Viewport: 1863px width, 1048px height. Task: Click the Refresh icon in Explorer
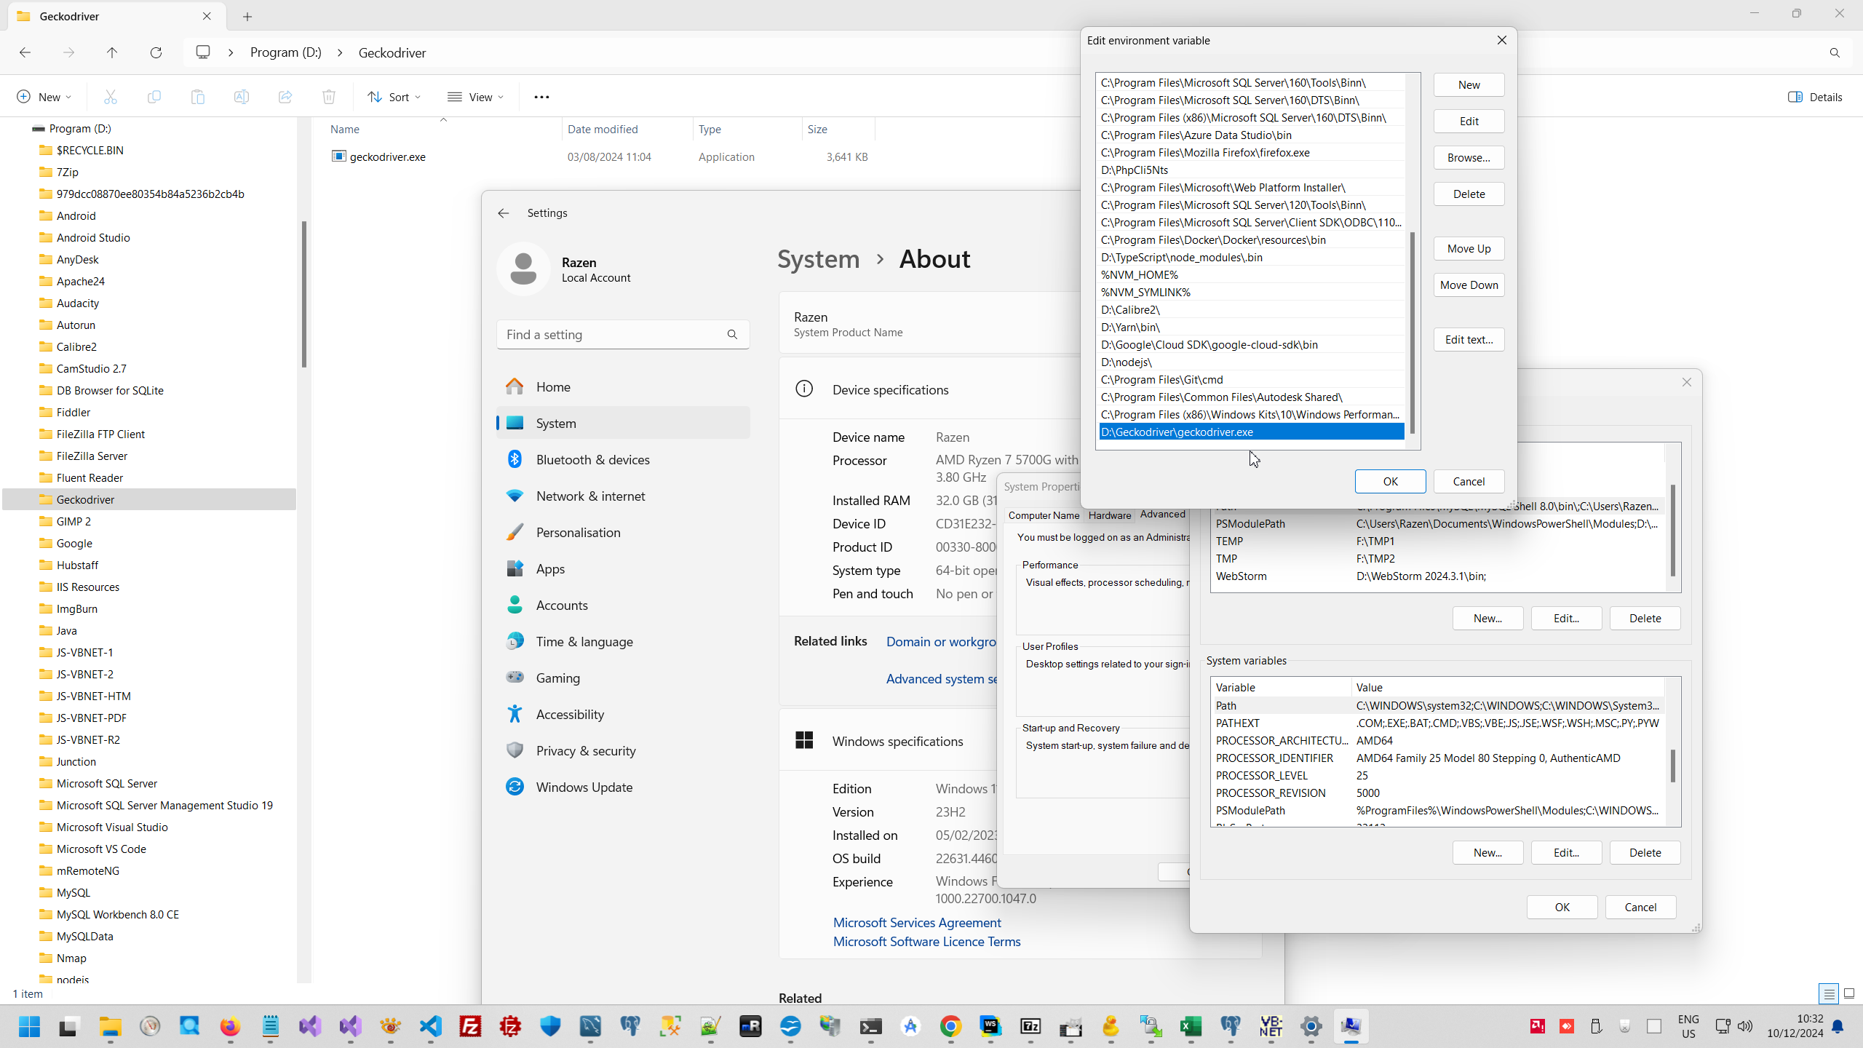coord(156,52)
